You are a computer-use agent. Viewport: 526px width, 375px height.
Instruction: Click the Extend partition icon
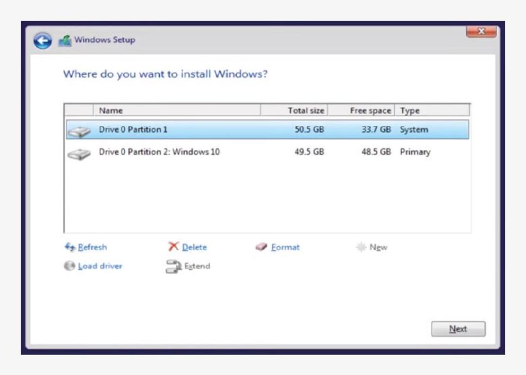[x=173, y=266]
